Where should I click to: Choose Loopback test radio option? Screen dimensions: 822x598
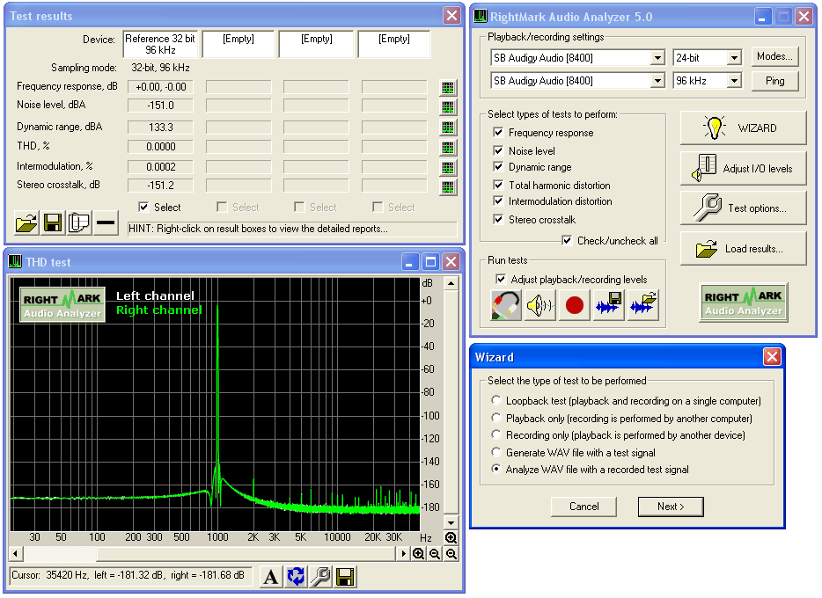(495, 401)
